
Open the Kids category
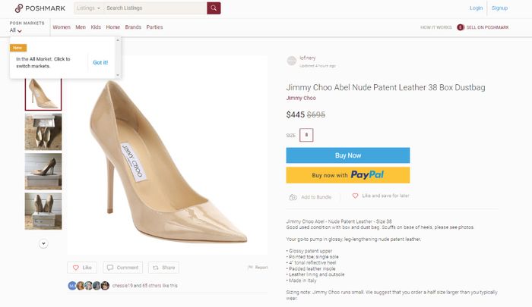pos(96,27)
